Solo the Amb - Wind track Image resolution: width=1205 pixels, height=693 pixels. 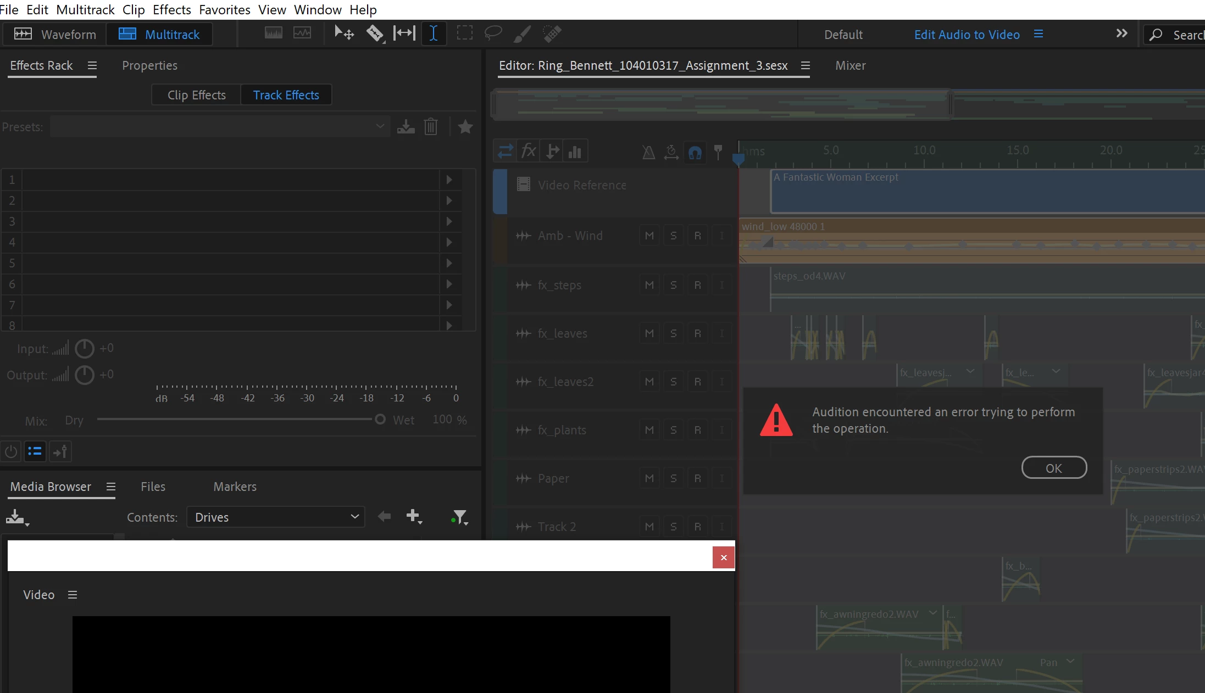tap(673, 236)
